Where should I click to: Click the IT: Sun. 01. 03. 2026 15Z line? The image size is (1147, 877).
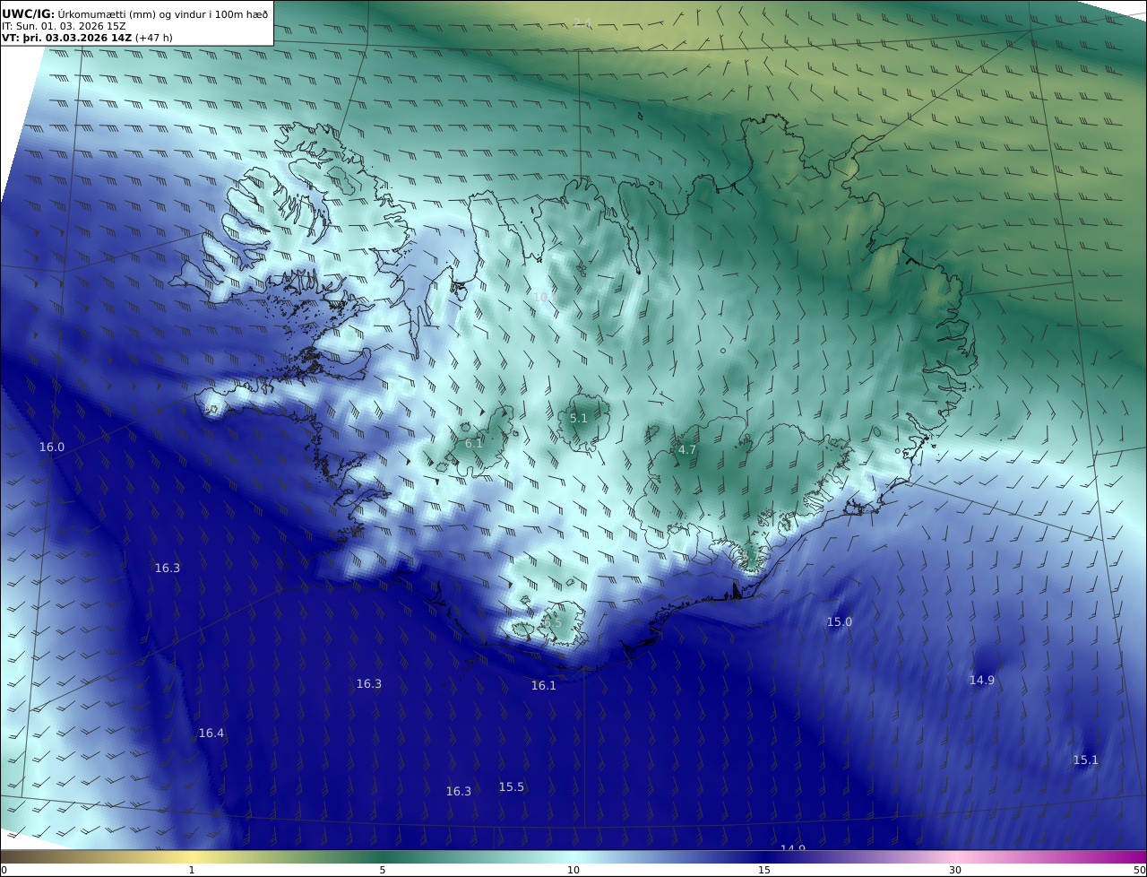(64, 26)
